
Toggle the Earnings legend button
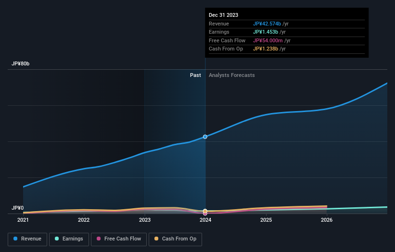(69, 239)
